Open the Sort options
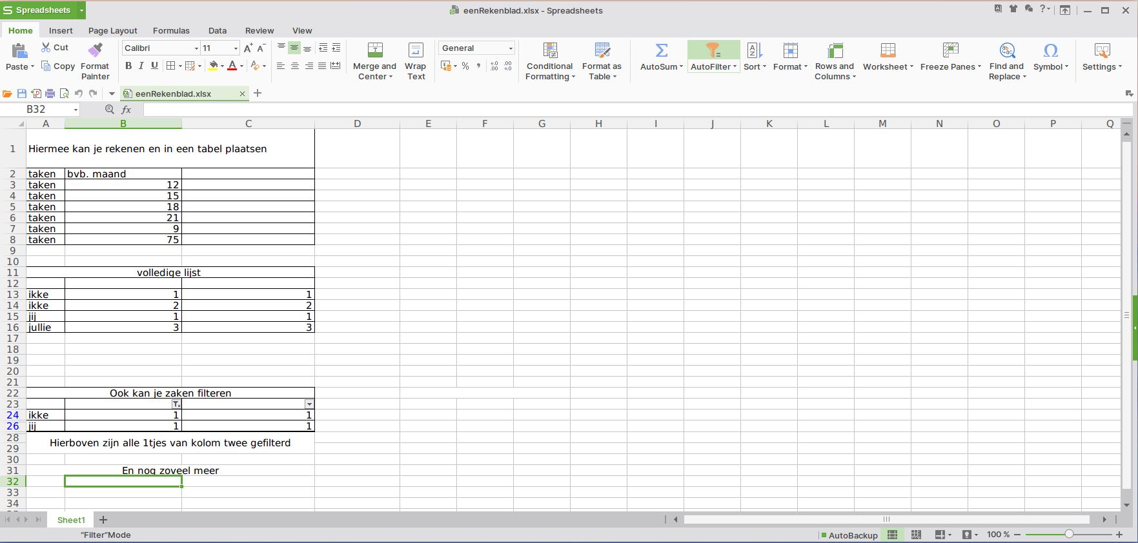 pos(755,57)
